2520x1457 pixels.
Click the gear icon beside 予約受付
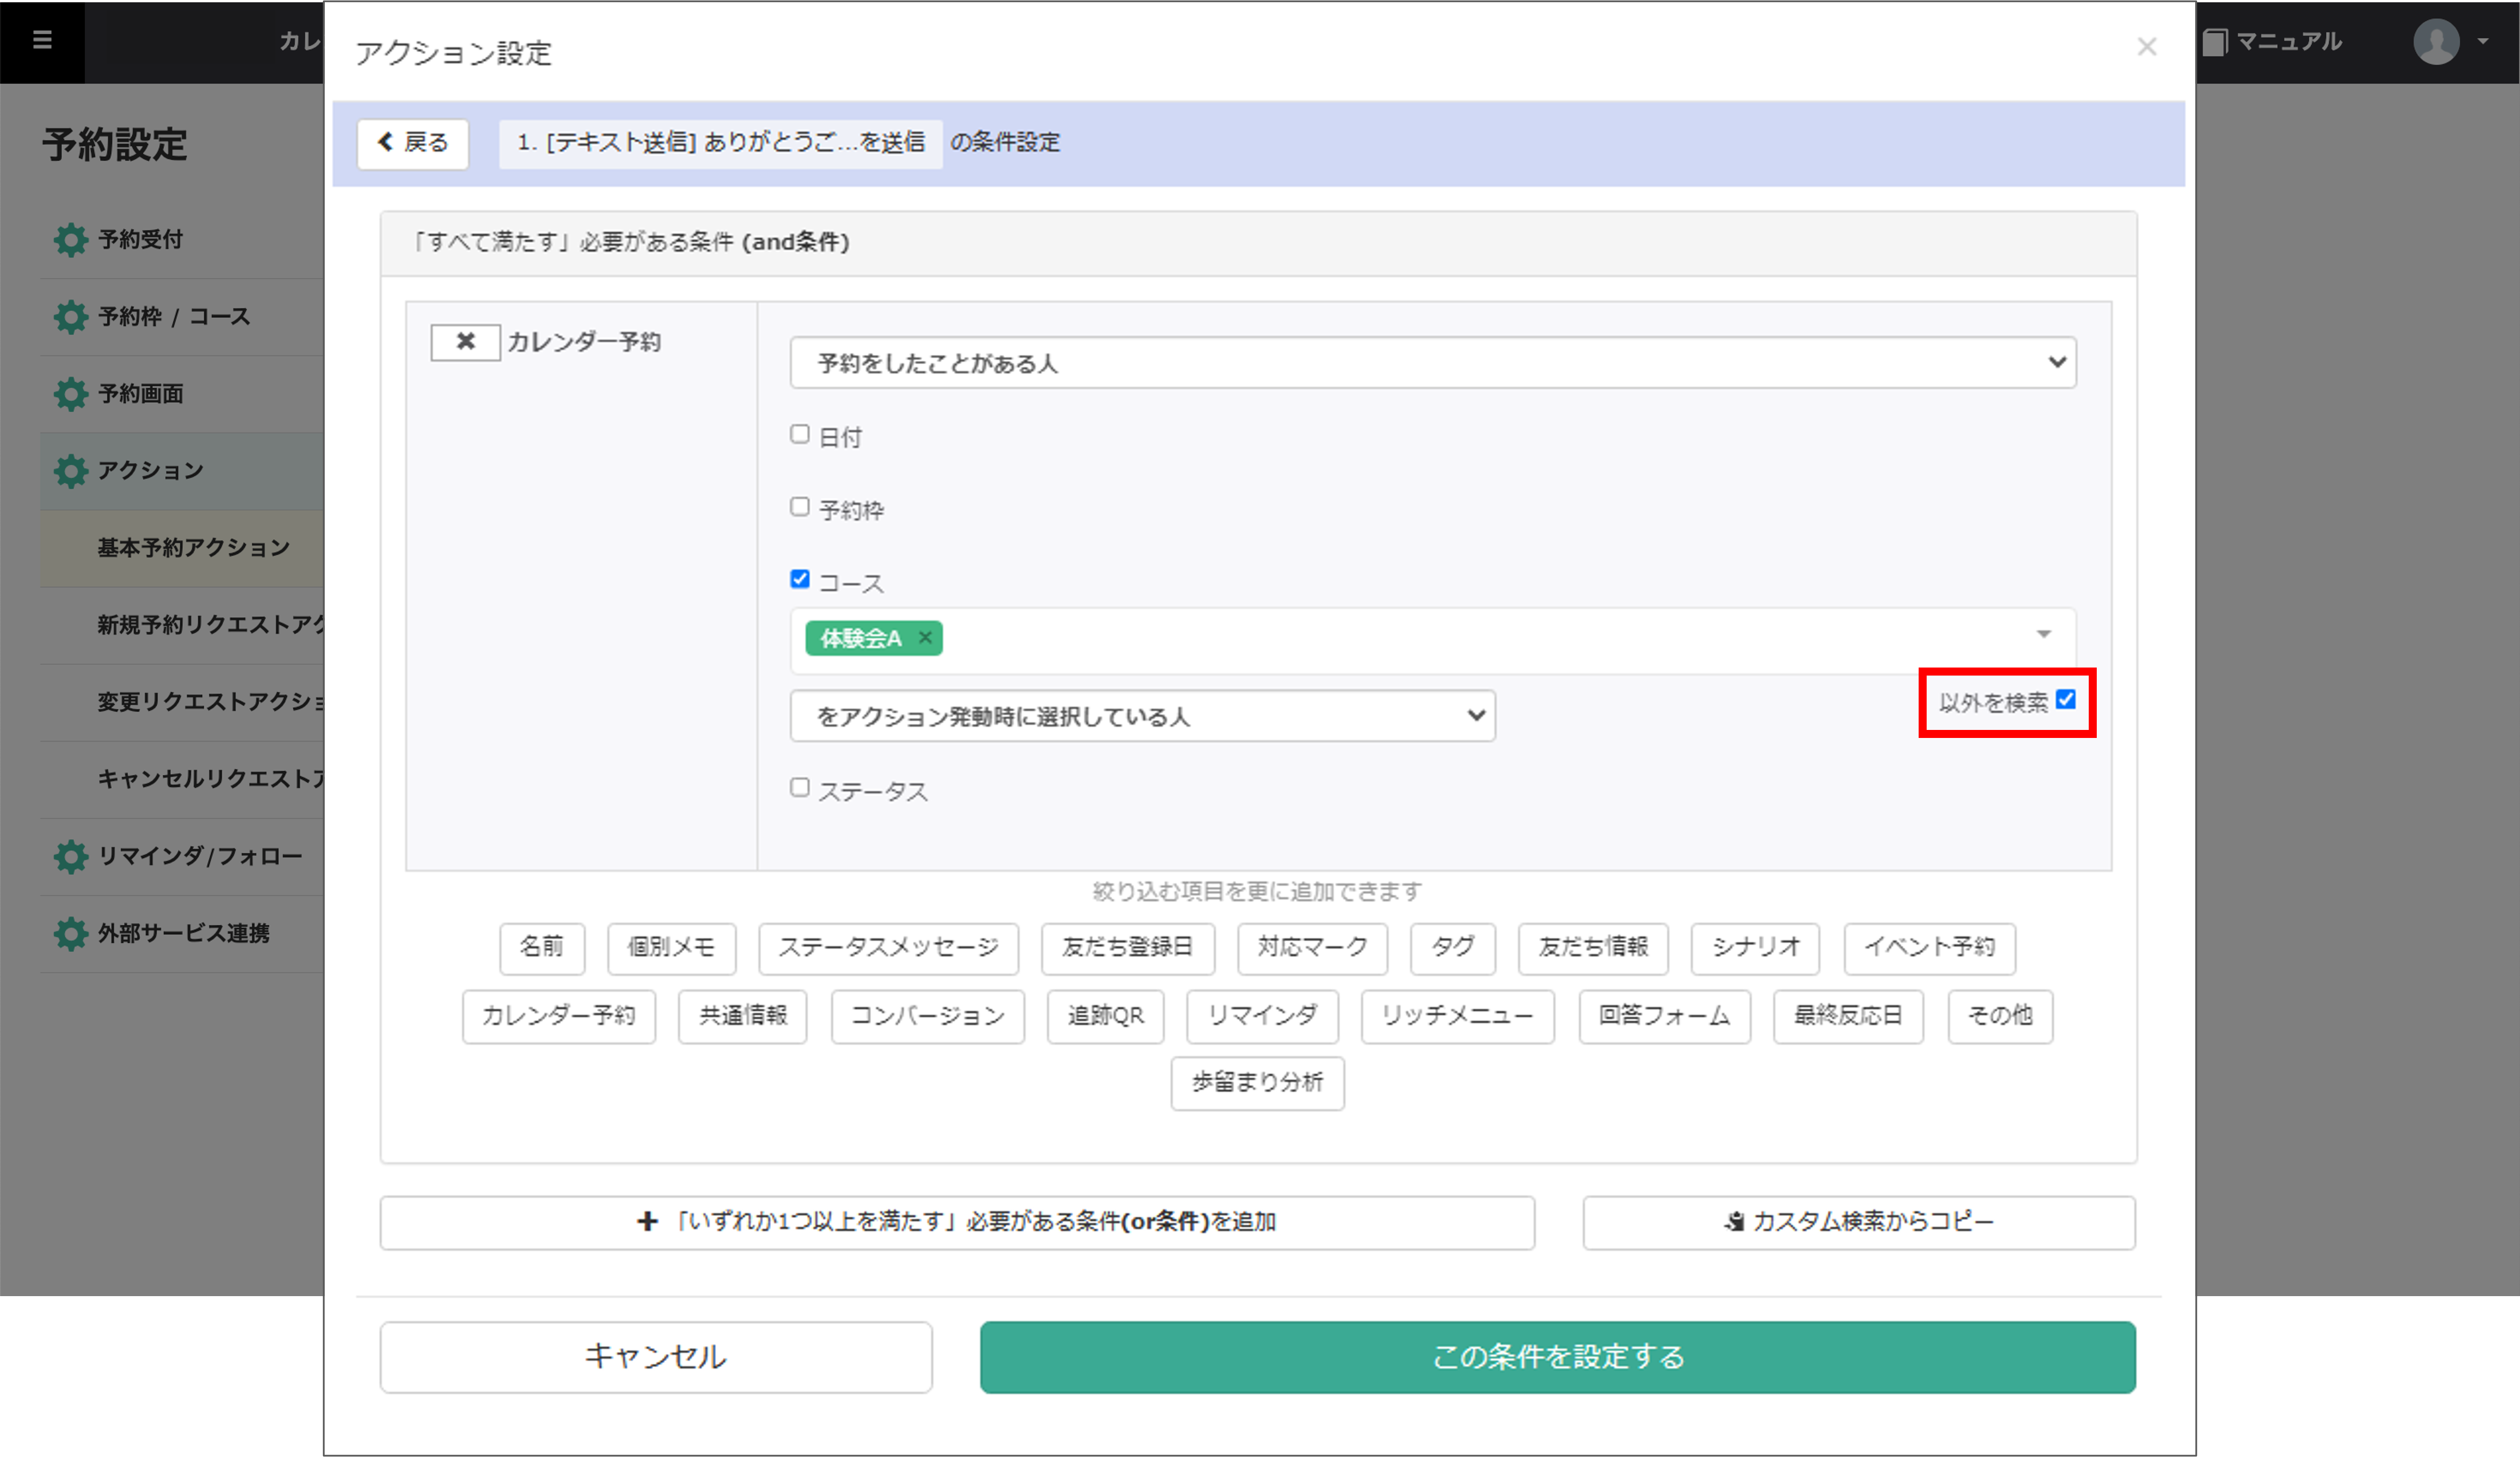pyautogui.click(x=71, y=240)
